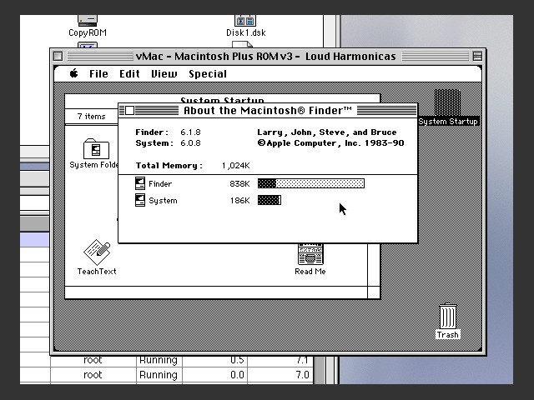Viewport: 534px width, 400px height.
Task: Select the System Startup disk icon
Action: click(448, 105)
